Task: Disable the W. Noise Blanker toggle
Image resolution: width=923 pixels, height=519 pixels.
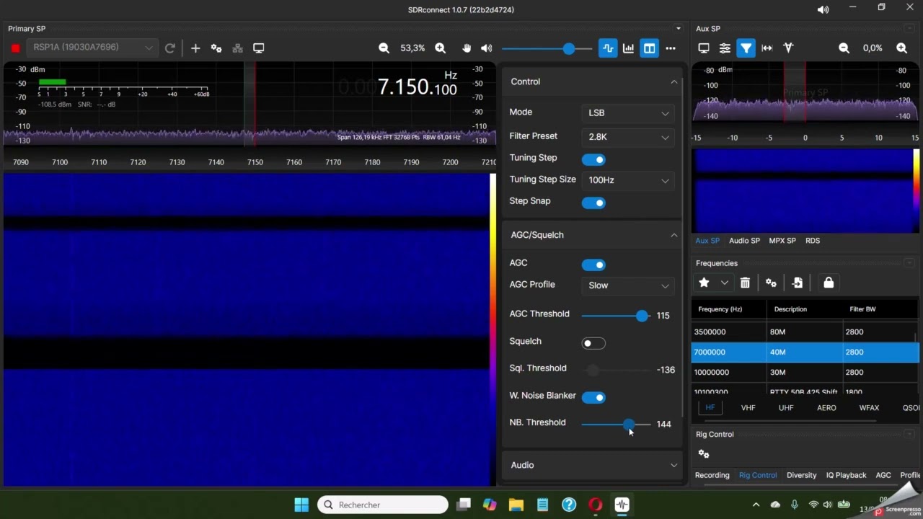Action: (593, 397)
